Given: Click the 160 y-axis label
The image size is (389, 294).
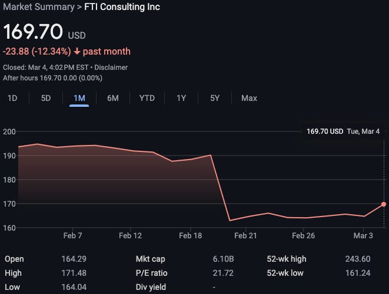Looking at the screenshot, I should click(x=9, y=228).
